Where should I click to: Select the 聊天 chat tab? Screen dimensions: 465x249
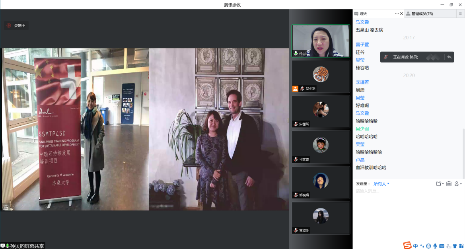tap(363, 14)
